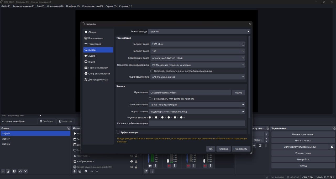Add a new scene in the Сцены panel
The width and height of the screenshot is (336, 179).
[x=3, y=171]
